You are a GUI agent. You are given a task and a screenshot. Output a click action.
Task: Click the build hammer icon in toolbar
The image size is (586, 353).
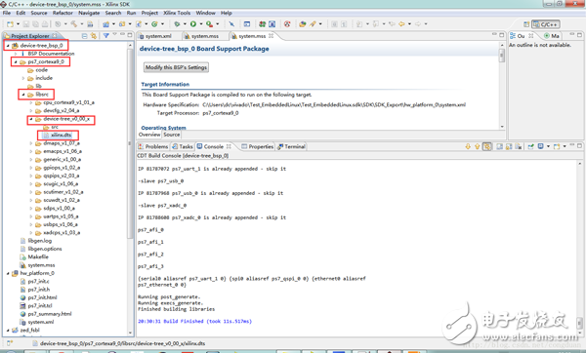74,24
